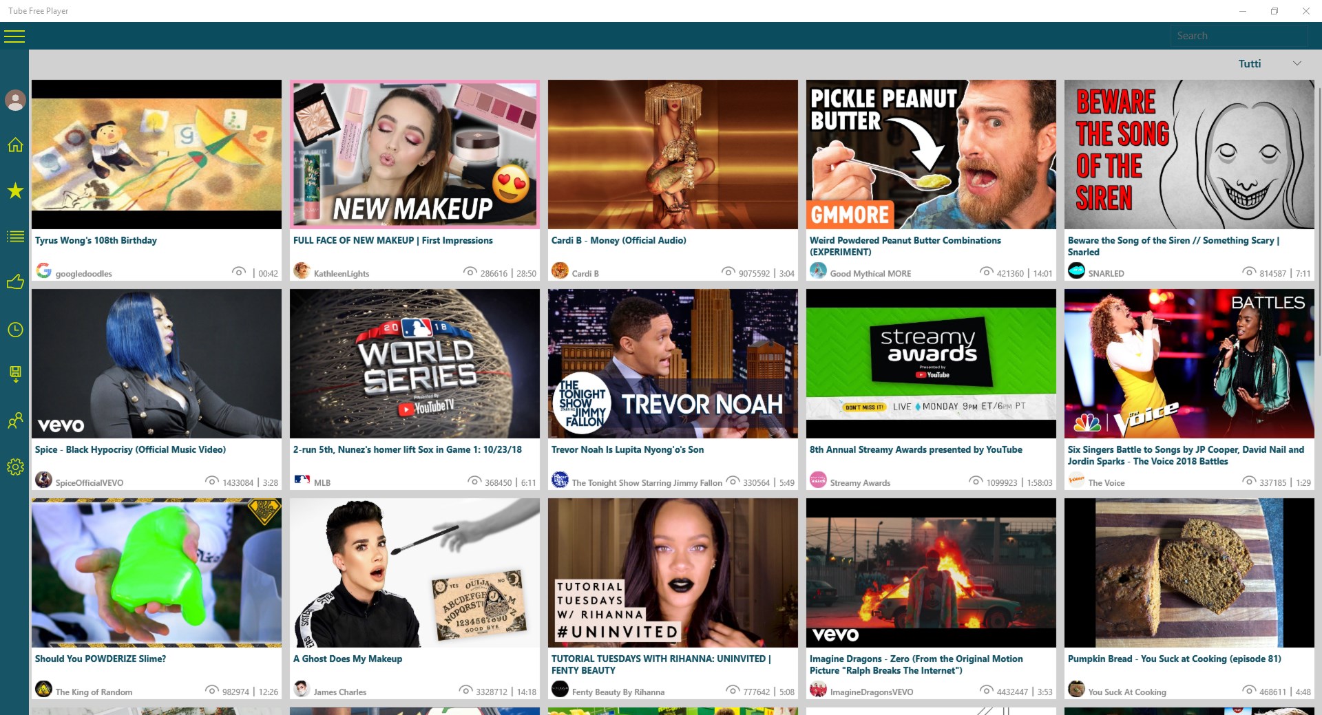Open 'Spice - Black Hypocrisy' video title

click(130, 449)
